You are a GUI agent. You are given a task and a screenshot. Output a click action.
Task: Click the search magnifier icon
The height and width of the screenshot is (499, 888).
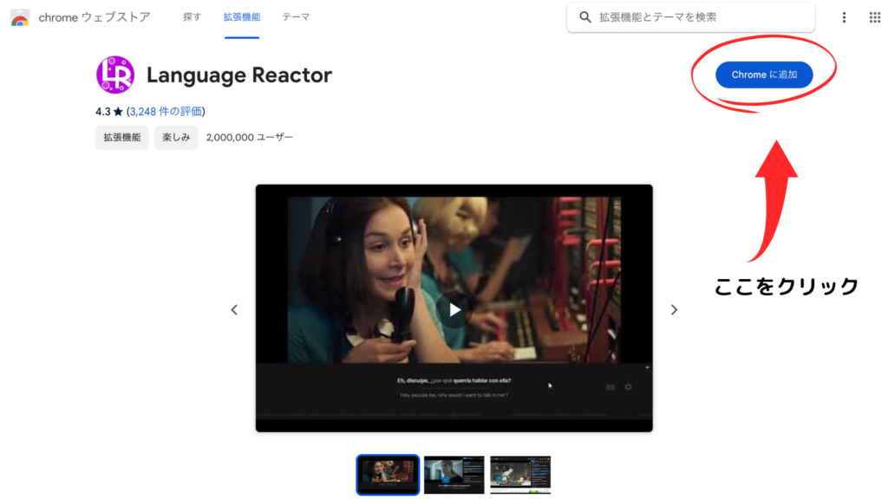(x=585, y=17)
